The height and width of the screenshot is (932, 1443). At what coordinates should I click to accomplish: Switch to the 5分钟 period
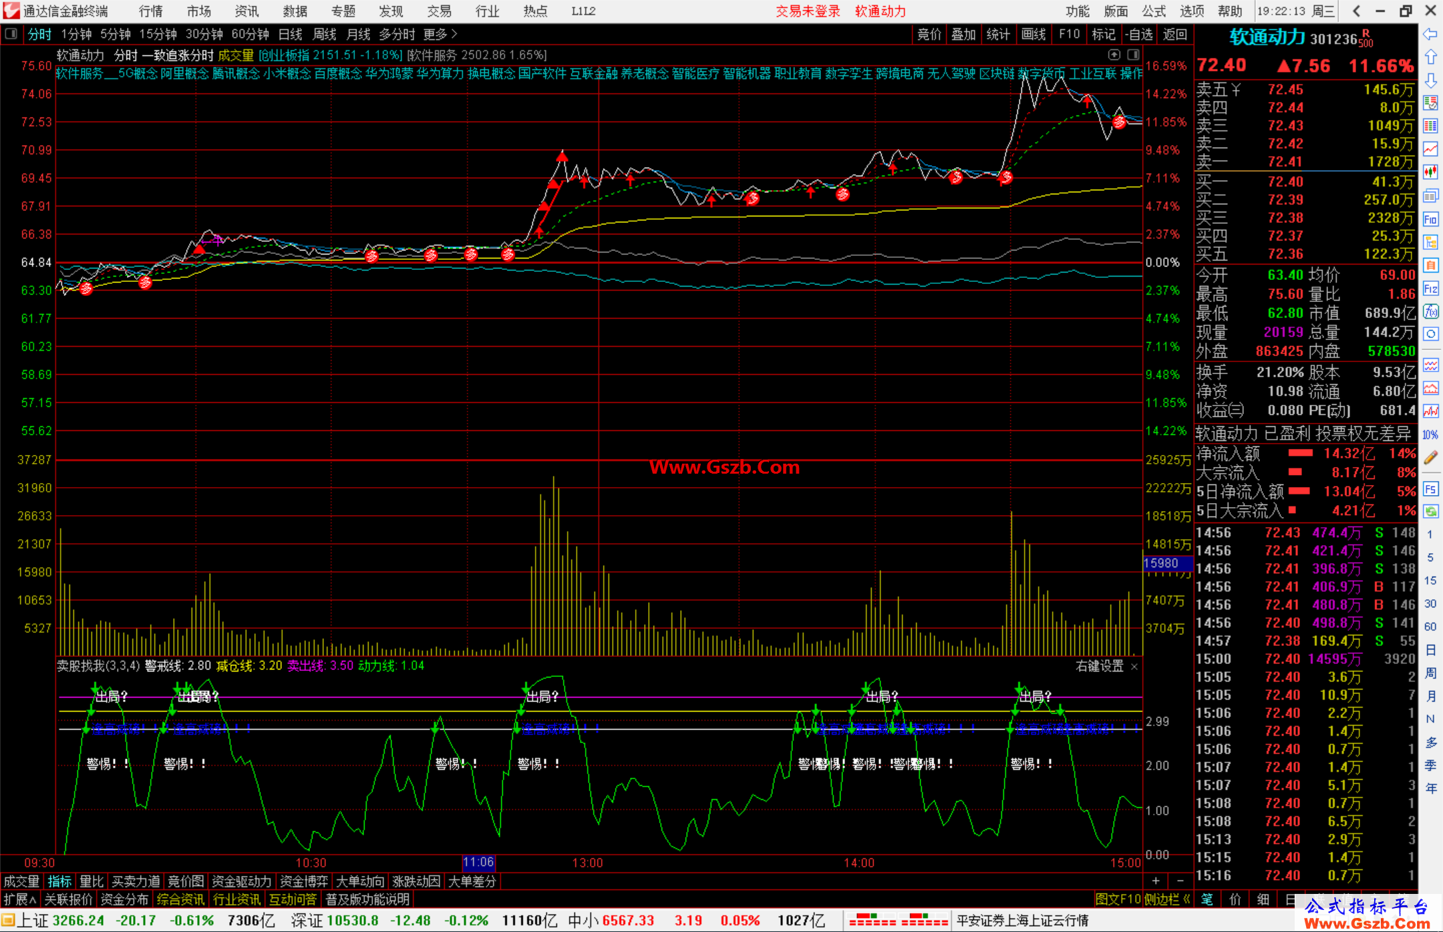tap(116, 34)
